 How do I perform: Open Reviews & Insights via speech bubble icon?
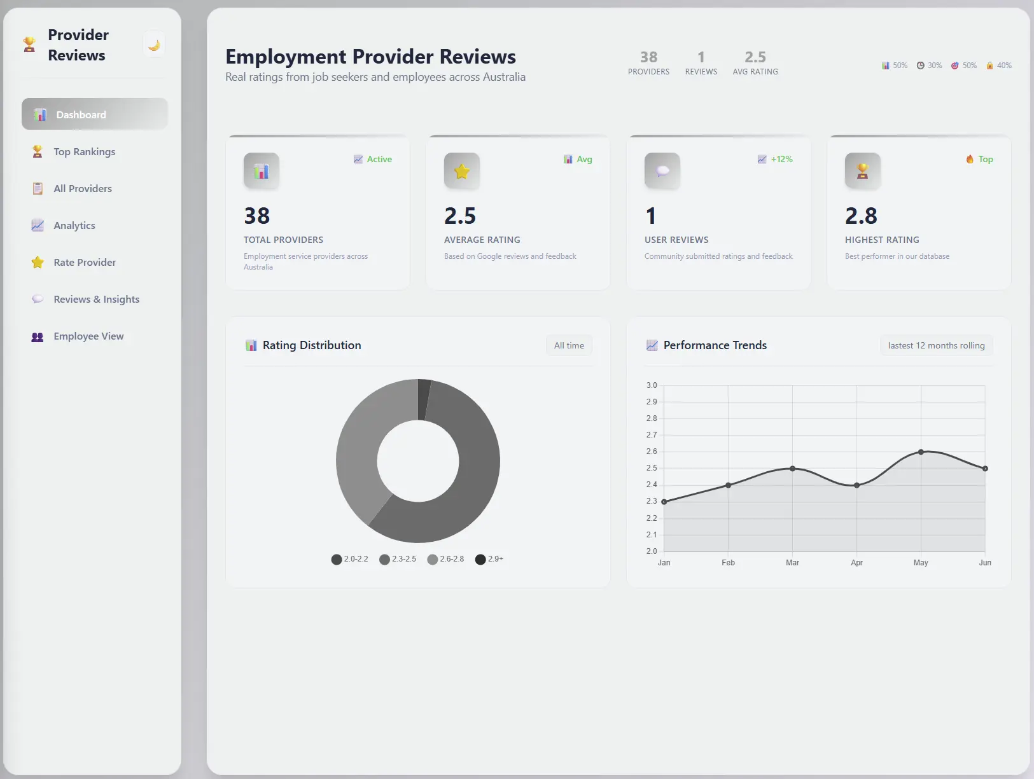(x=38, y=299)
